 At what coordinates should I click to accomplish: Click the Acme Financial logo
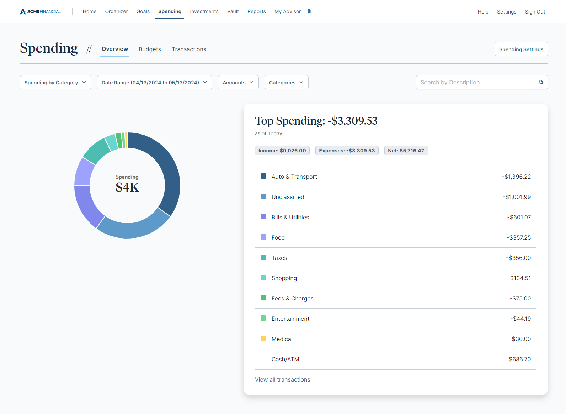(41, 11)
